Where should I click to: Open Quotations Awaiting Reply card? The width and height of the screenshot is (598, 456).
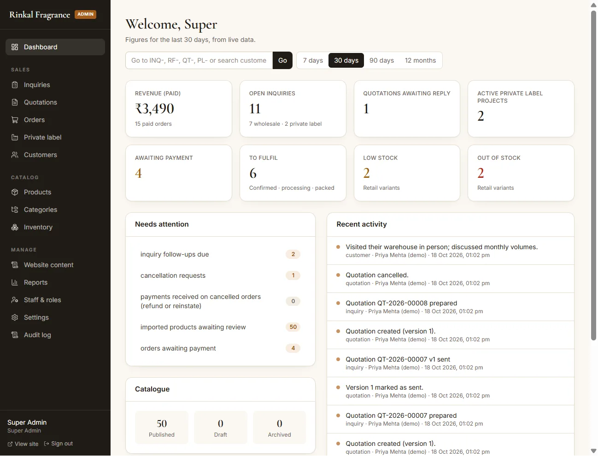(407, 109)
